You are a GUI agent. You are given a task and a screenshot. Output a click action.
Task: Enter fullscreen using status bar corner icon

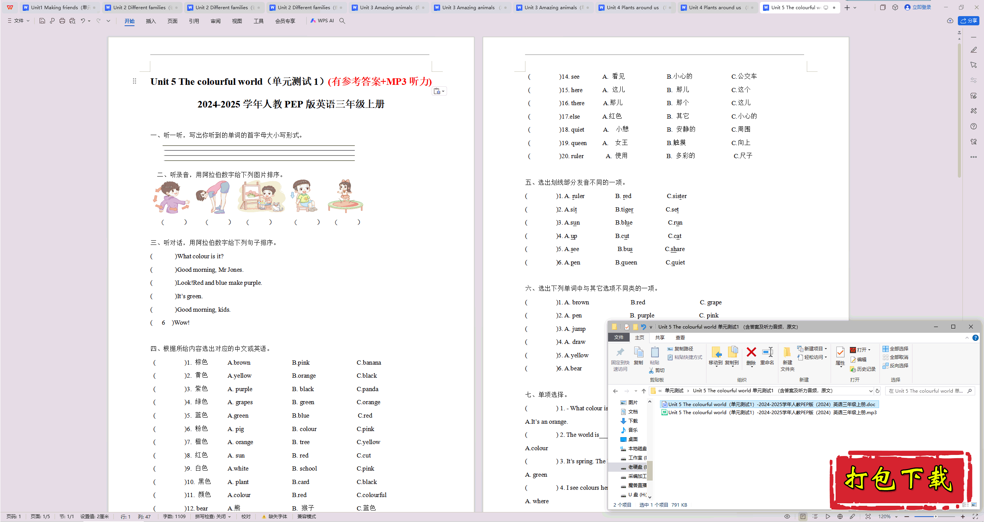[x=975, y=517]
